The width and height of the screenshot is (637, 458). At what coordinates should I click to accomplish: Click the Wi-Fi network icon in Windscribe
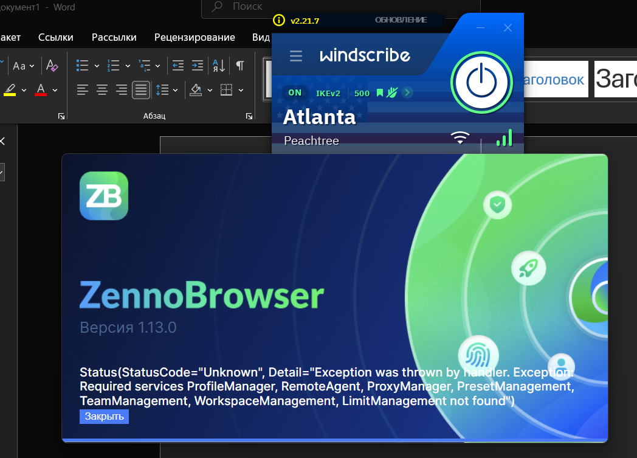[x=460, y=138]
